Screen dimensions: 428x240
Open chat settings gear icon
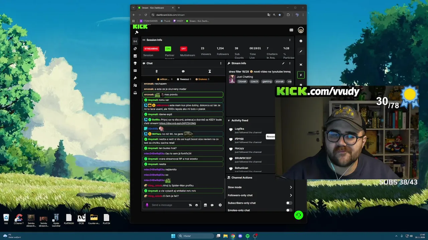[220, 205]
